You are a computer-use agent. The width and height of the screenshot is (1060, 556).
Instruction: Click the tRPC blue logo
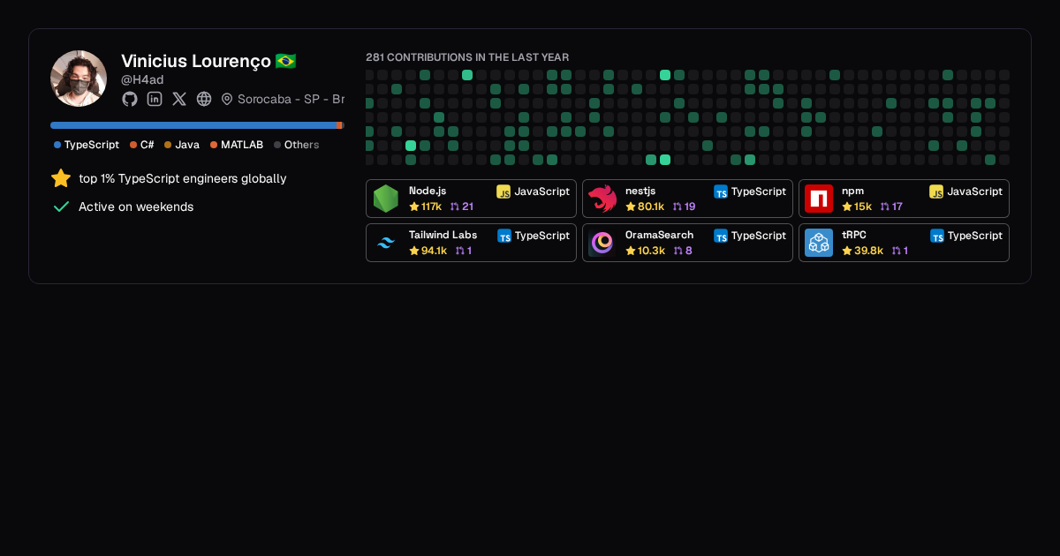tap(819, 243)
